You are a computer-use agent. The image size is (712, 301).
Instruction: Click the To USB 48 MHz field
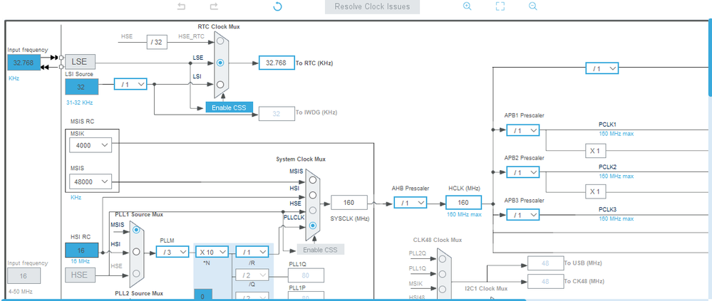pyautogui.click(x=545, y=263)
